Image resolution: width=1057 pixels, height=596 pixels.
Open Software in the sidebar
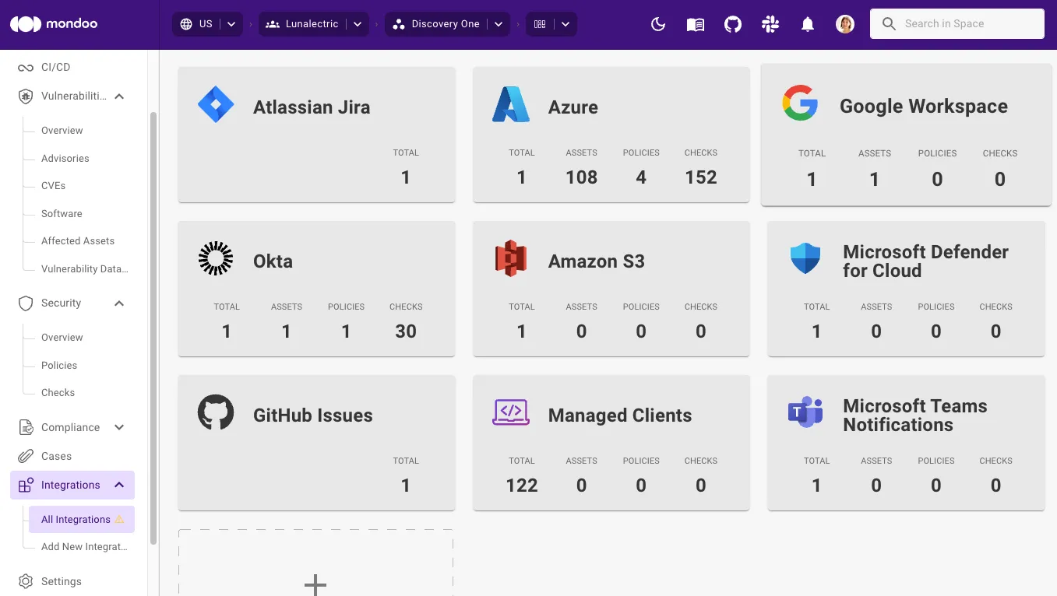[62, 214]
